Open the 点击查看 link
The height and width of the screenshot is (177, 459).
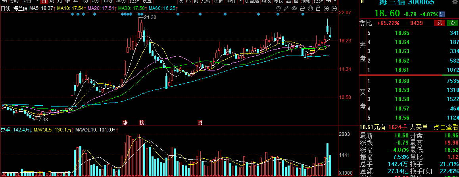point(446,127)
